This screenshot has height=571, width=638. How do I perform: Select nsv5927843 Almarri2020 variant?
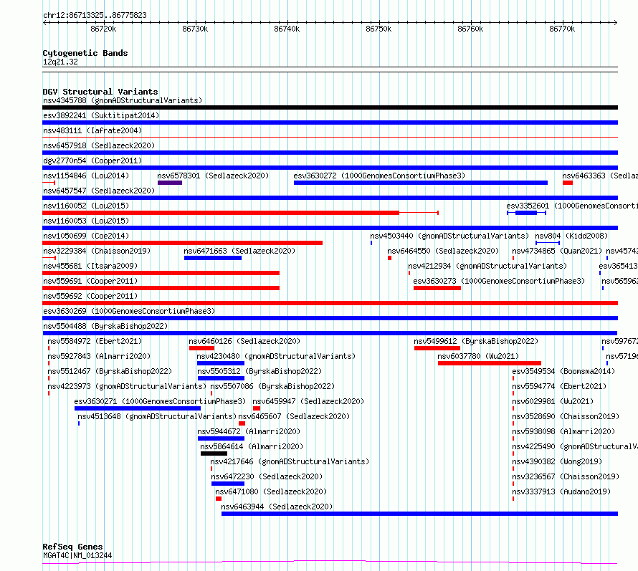point(99,356)
